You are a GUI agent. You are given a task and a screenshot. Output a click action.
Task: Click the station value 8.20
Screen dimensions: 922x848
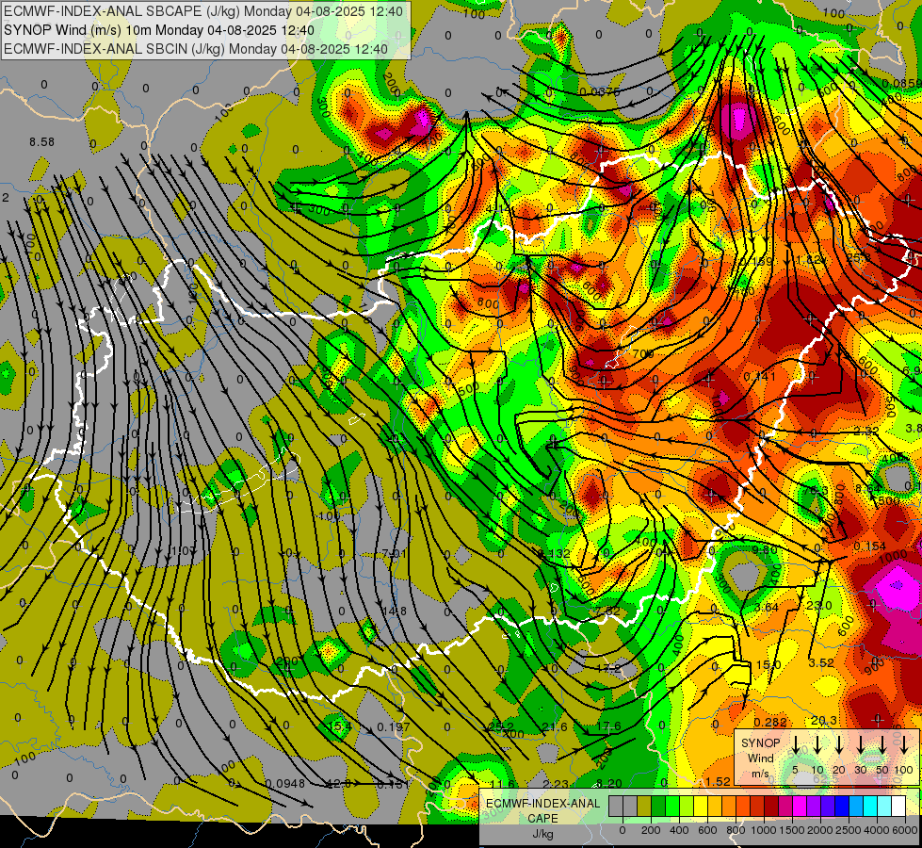[609, 783]
